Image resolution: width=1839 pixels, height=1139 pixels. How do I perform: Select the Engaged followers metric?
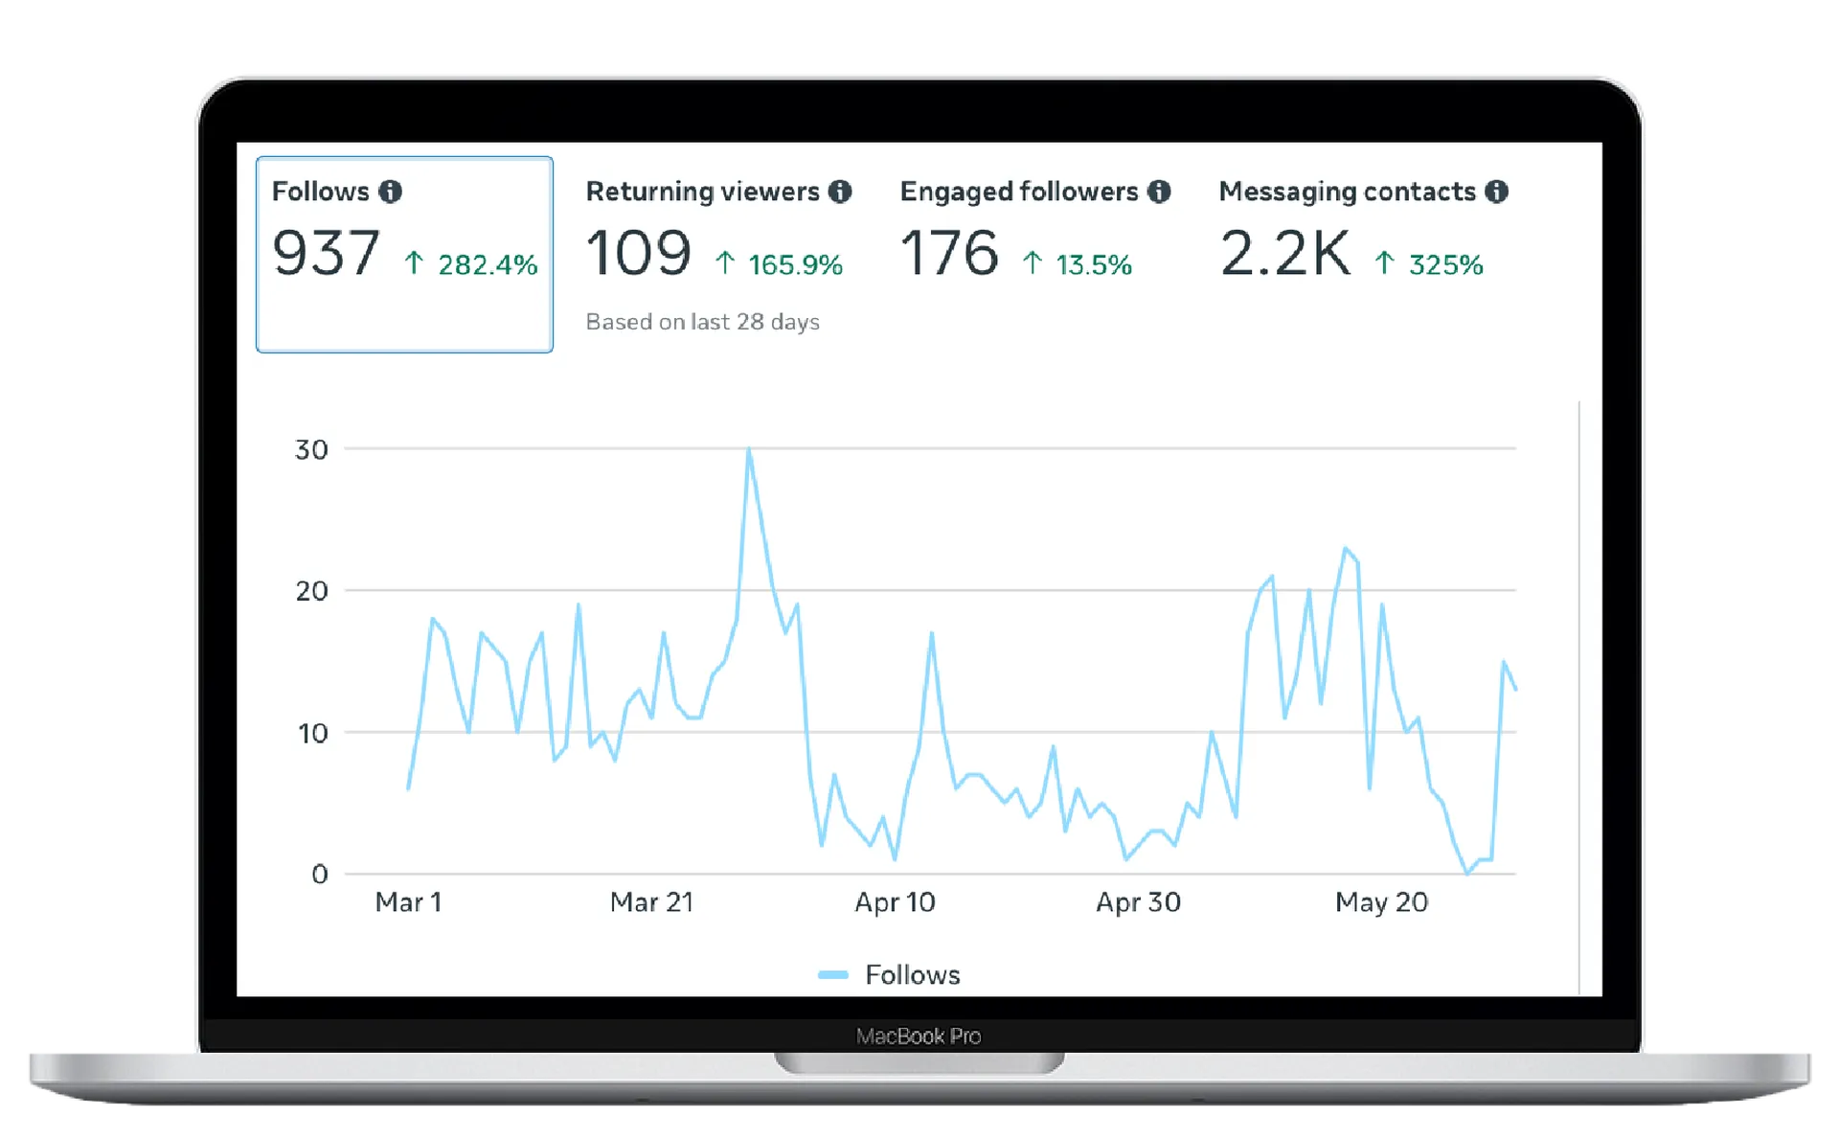(1018, 192)
